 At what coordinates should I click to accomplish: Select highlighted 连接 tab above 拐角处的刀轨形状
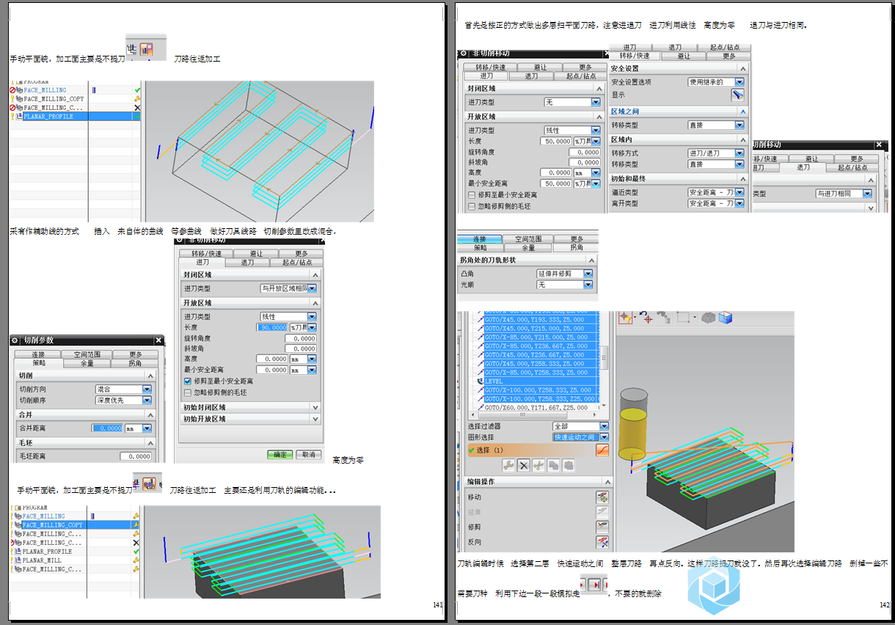pyautogui.click(x=479, y=239)
